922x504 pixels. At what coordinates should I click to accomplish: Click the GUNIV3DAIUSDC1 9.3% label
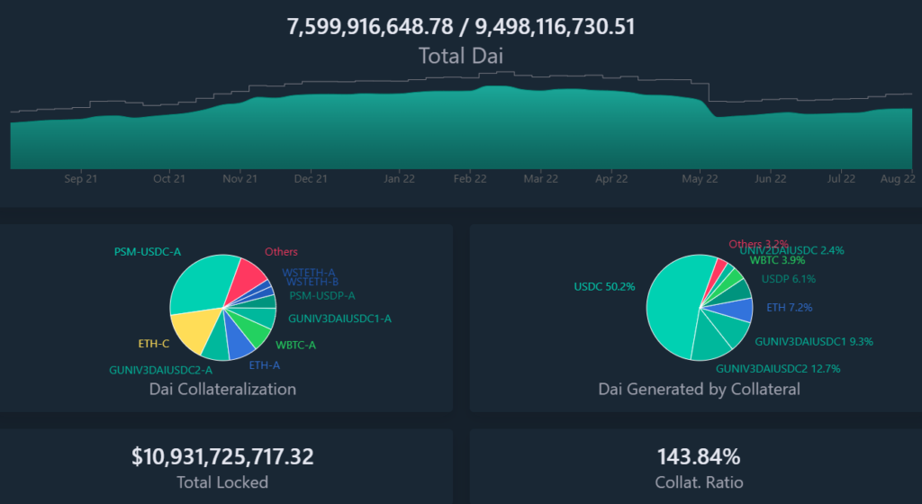click(x=814, y=342)
